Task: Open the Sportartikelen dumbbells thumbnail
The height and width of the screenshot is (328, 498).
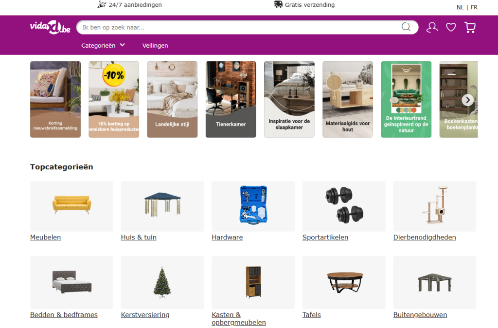Action: [344, 206]
